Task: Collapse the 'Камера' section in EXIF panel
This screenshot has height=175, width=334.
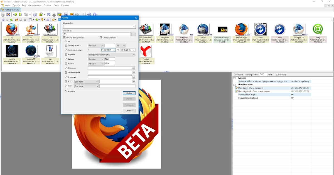Action: click(x=235, y=78)
